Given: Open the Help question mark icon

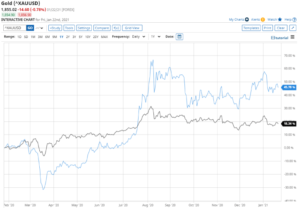Looking at the screenshot, I should click(294, 19).
